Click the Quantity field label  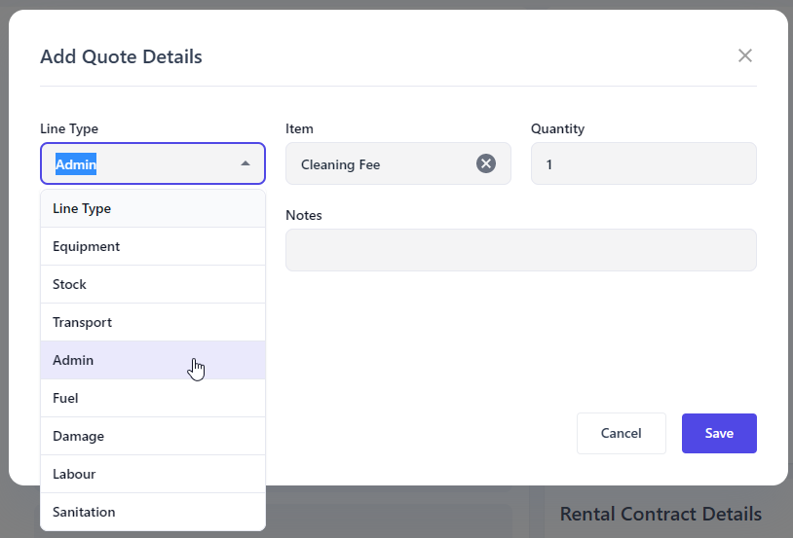pos(557,128)
